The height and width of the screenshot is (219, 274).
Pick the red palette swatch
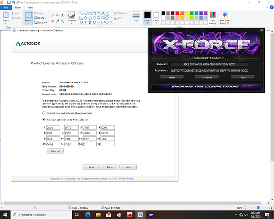point(177,13)
